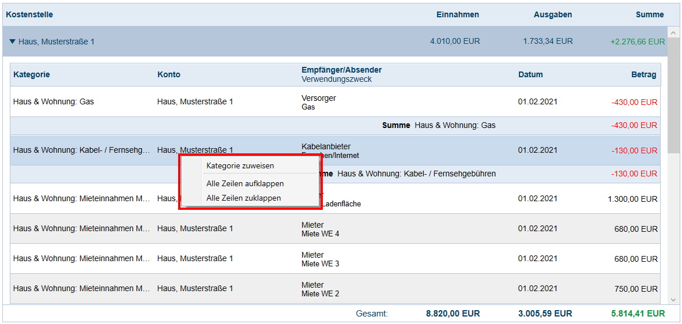Click the Ausgaben column header

coord(552,14)
